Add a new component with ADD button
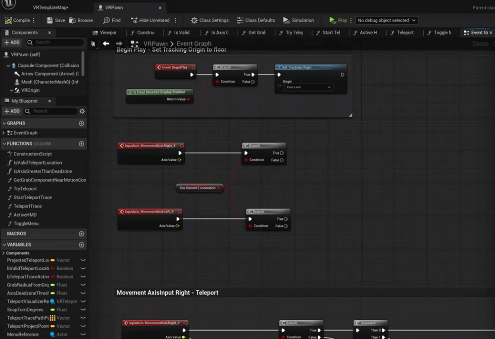This screenshot has height=339, width=495. (x=12, y=42)
